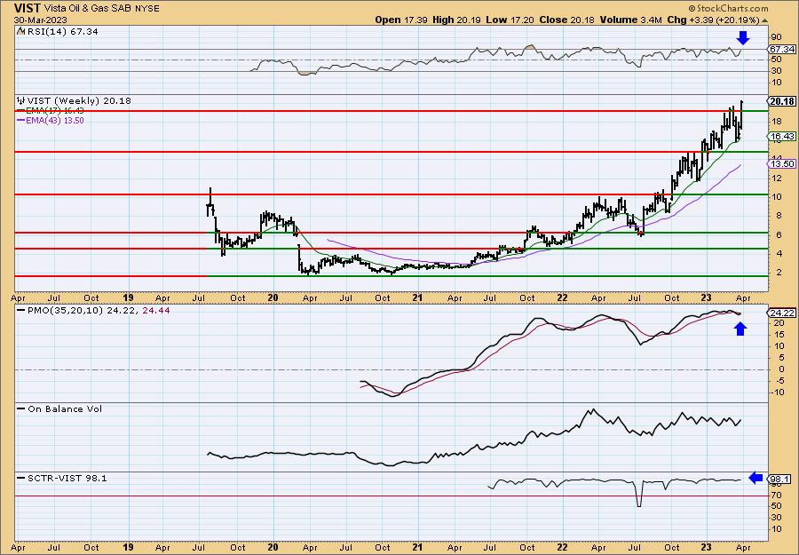799x555 pixels.
Task: Click the 24.22 PMO tag on right axis
Action: pos(781,313)
